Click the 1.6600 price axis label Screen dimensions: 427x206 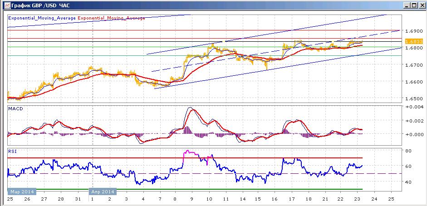point(414,82)
